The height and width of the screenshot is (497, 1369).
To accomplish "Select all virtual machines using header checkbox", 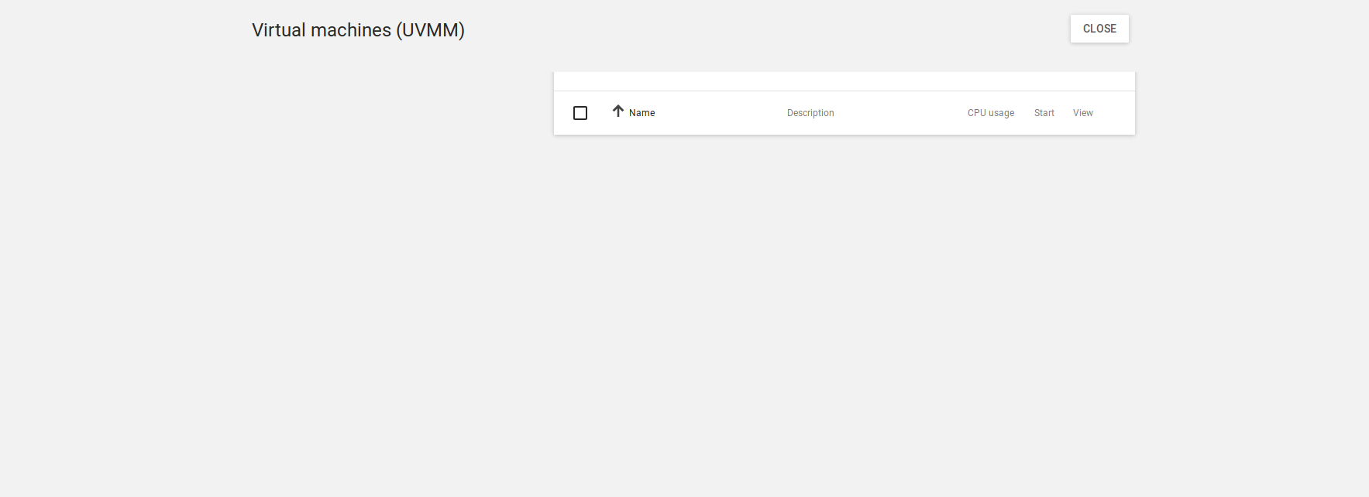I will (x=580, y=113).
